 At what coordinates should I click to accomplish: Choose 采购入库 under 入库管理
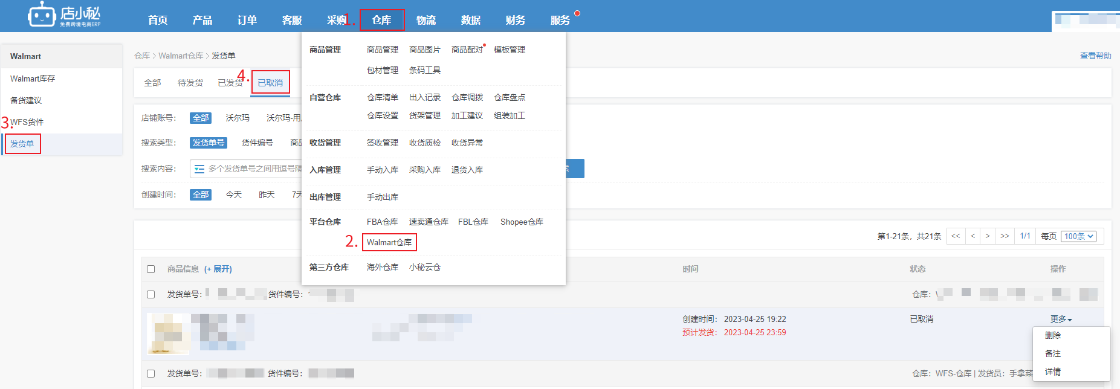[425, 170]
